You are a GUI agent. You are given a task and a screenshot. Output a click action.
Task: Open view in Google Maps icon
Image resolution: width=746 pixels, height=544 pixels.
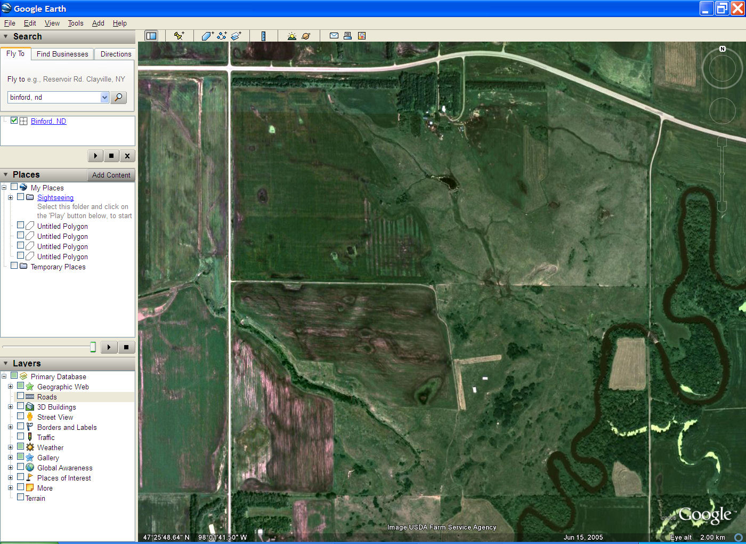pyautogui.click(x=362, y=36)
